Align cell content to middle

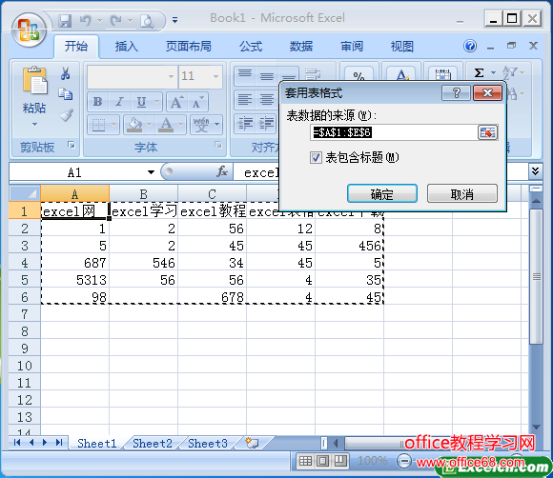point(267,75)
